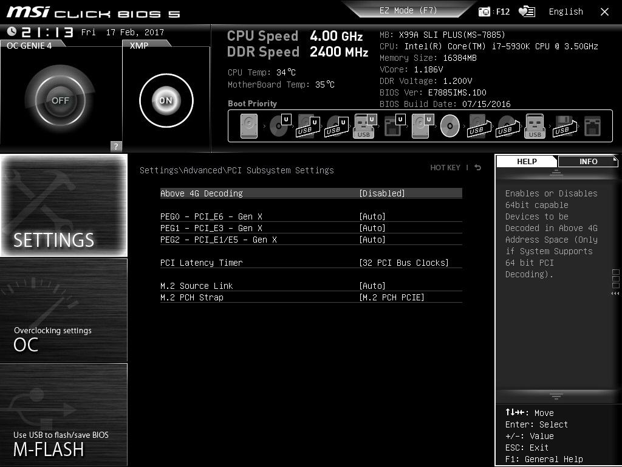Select the UEFI USB hard disk boot icon
This screenshot has width=622, height=467.
coord(308,126)
